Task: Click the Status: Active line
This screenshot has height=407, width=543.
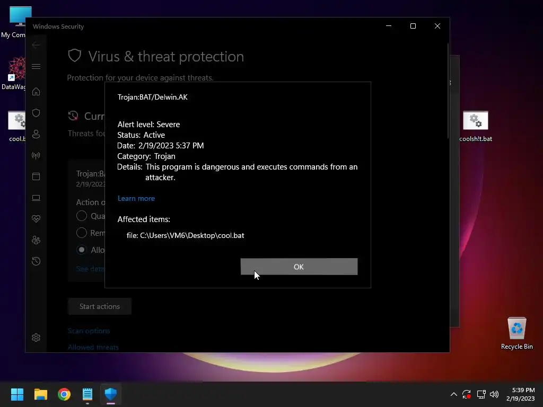Action: click(x=141, y=135)
